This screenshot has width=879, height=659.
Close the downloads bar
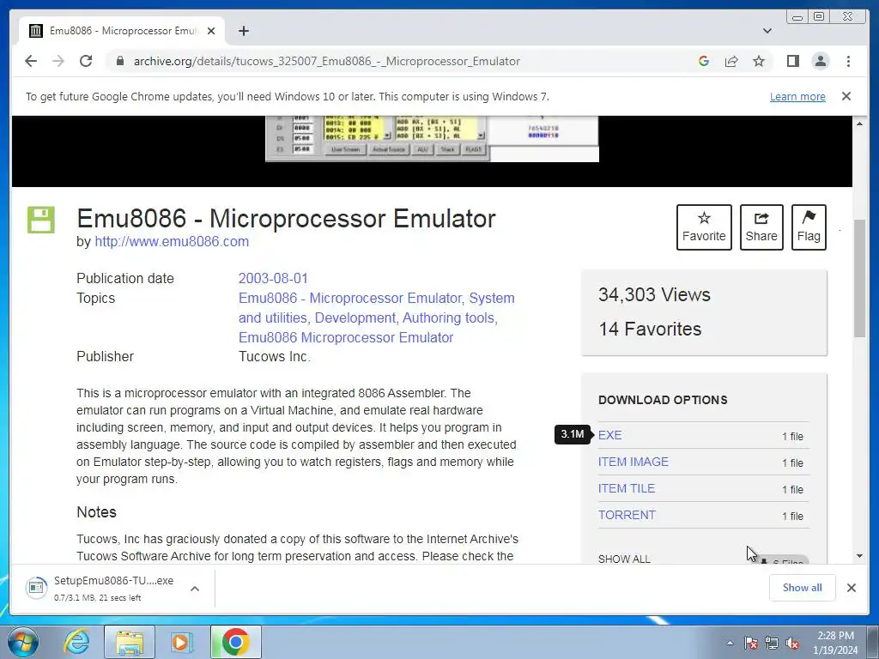click(852, 588)
